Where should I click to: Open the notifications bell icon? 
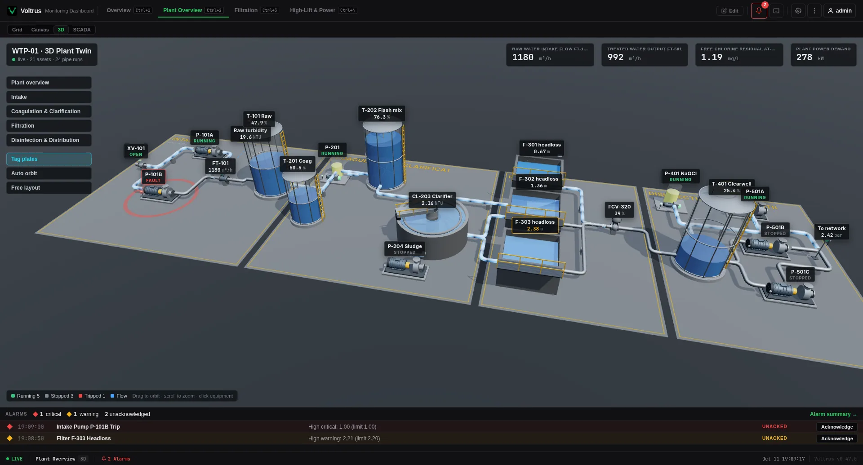759,11
